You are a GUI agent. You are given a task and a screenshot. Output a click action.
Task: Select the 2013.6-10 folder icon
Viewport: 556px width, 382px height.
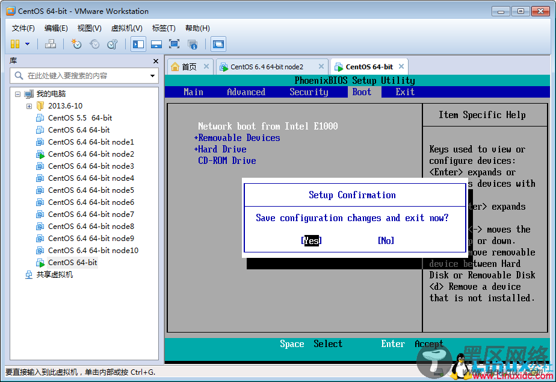(x=40, y=106)
